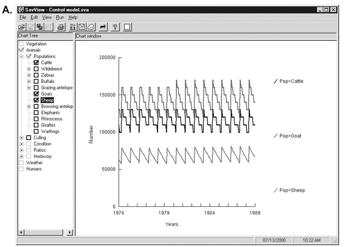The image size is (345, 247).
Task: Check the Buffalo checkbox
Action: point(36,81)
